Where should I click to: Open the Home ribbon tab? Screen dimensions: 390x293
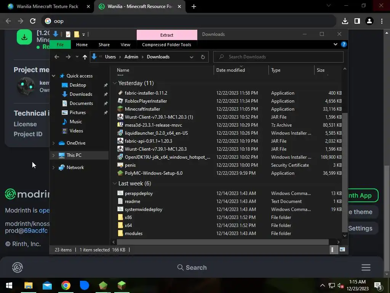pos(82,45)
